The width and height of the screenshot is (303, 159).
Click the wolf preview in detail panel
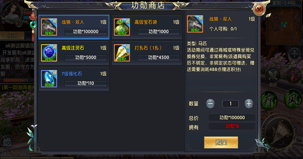(195, 24)
